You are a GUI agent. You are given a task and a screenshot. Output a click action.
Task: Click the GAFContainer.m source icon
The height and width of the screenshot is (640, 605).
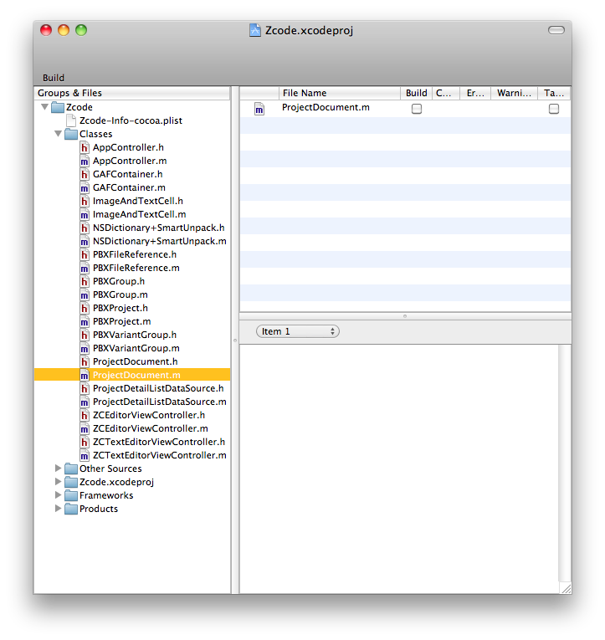point(84,187)
